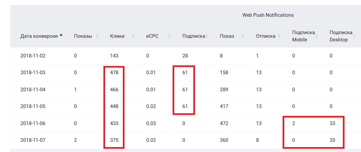Click the 478 clicks value
This screenshot has height=152, width=361.
pyautogui.click(x=114, y=73)
